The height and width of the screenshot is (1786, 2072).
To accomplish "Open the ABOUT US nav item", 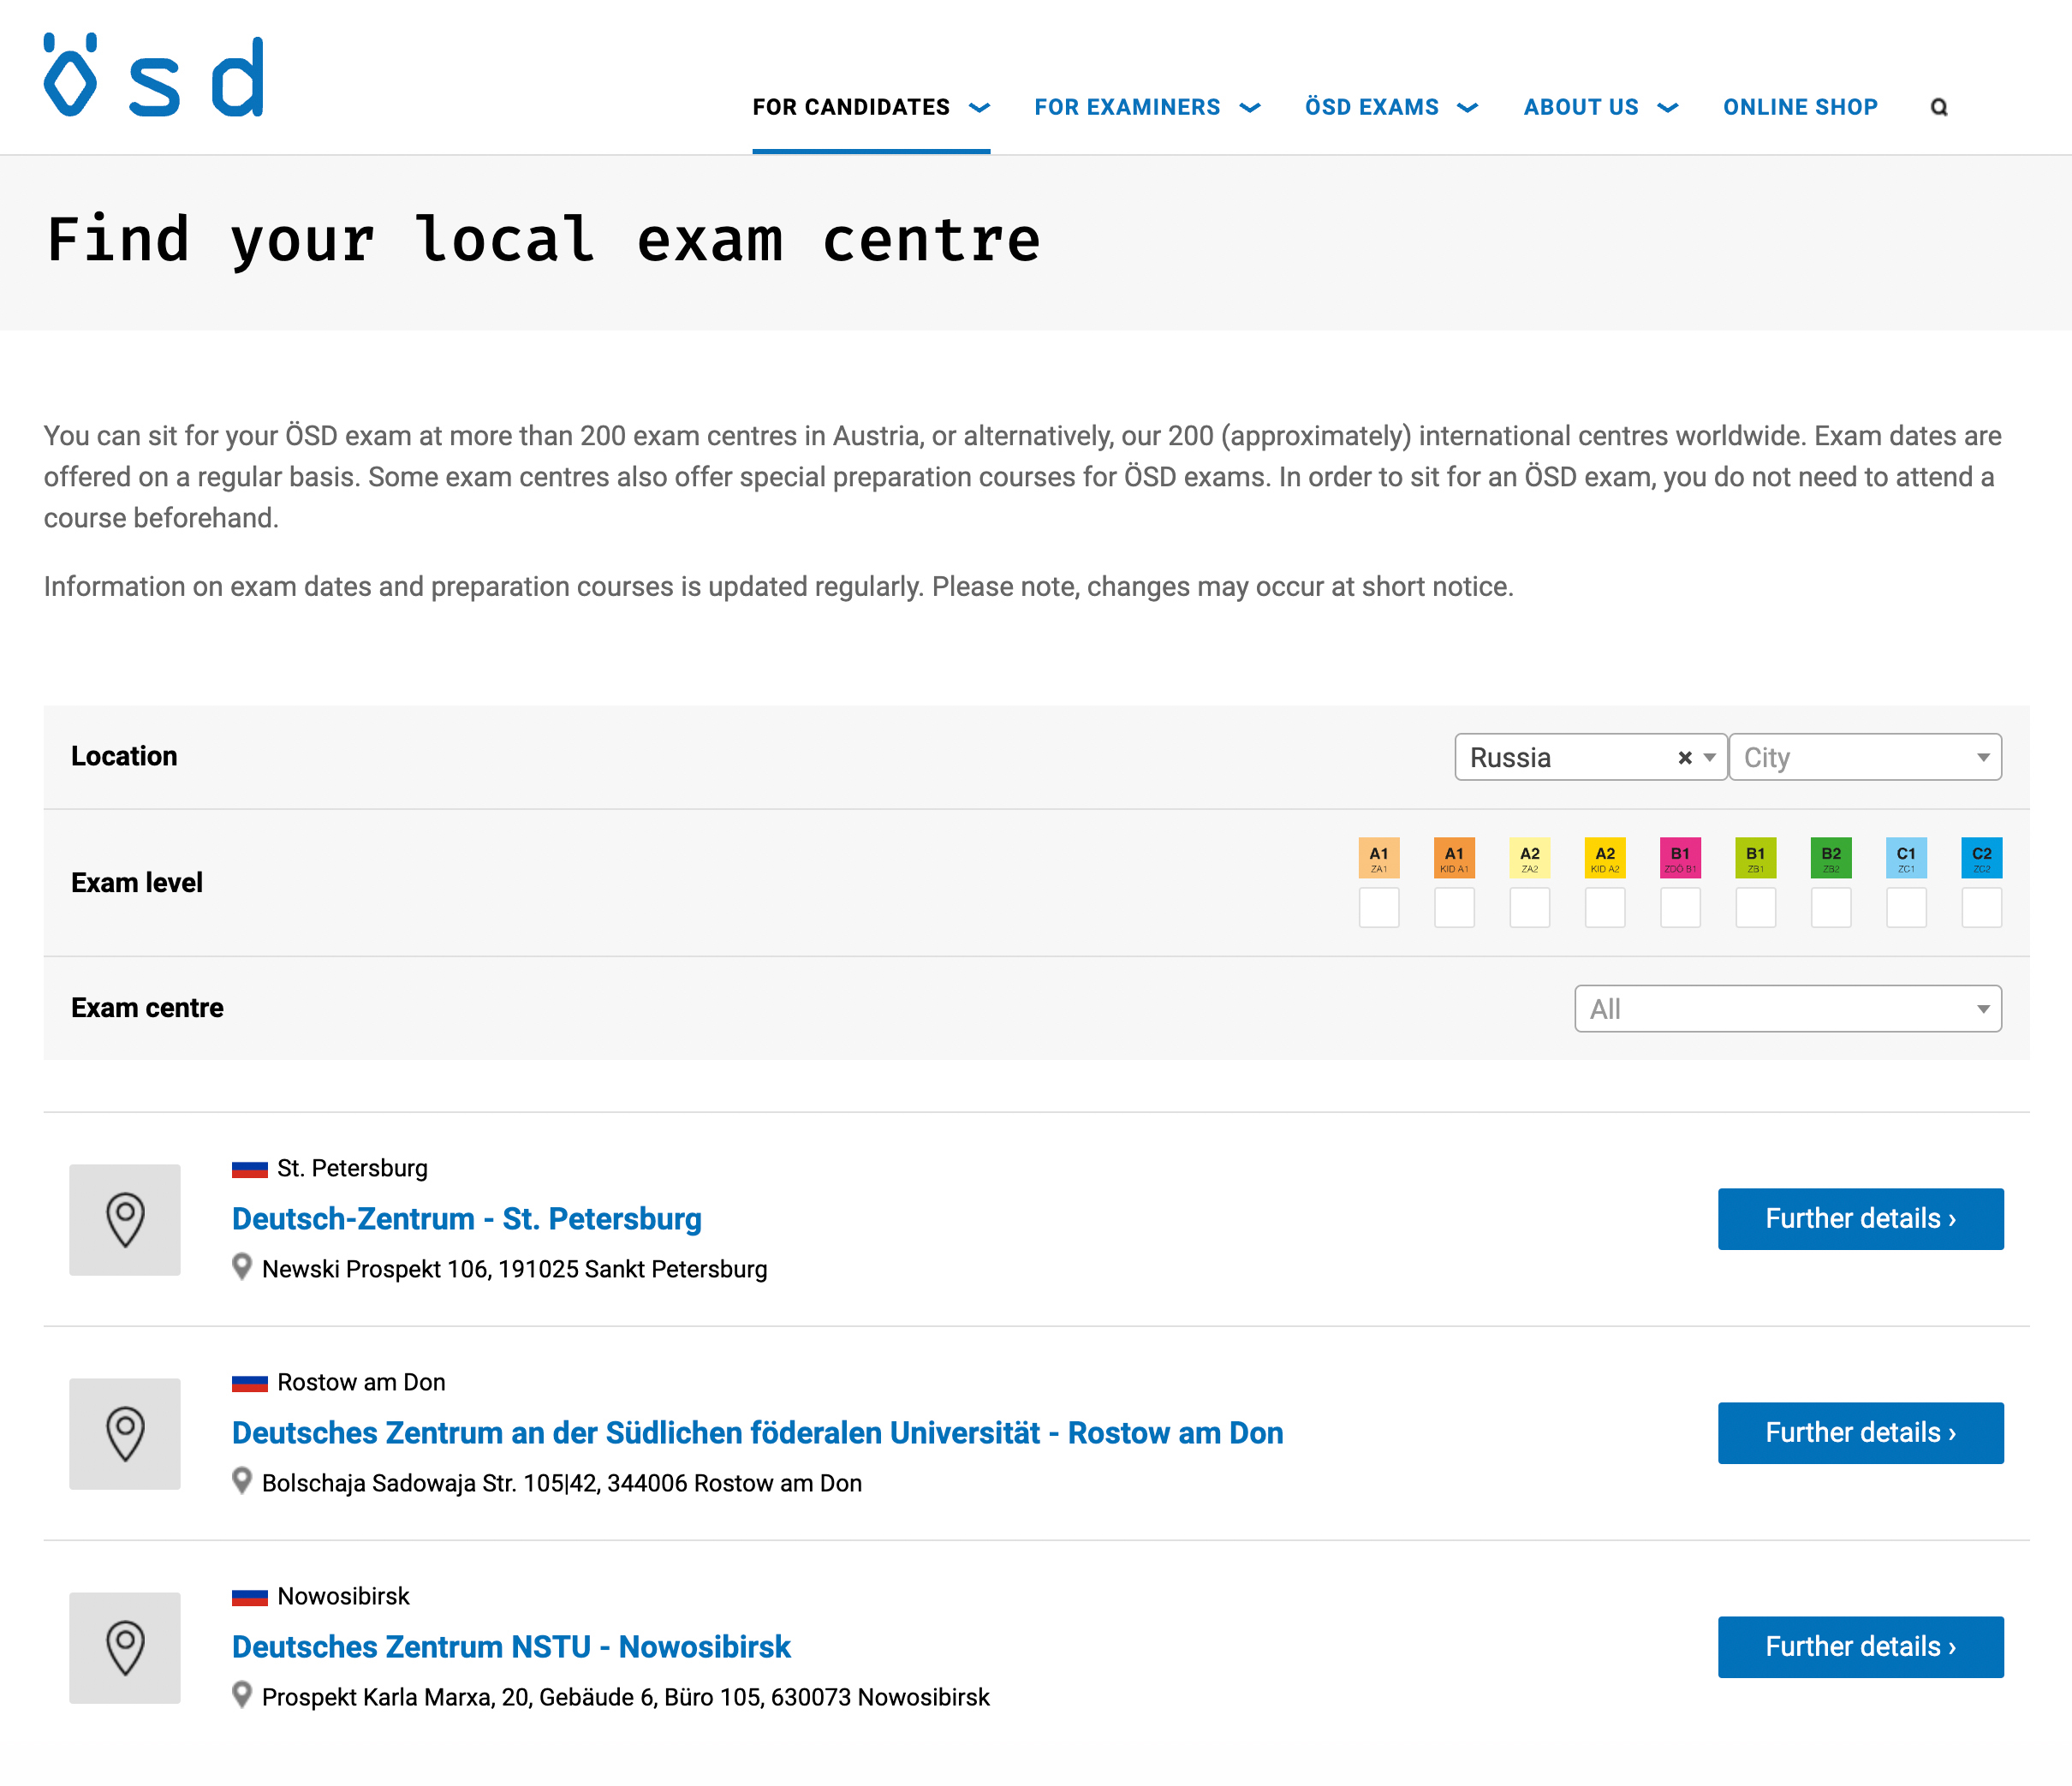I will pos(1581,107).
